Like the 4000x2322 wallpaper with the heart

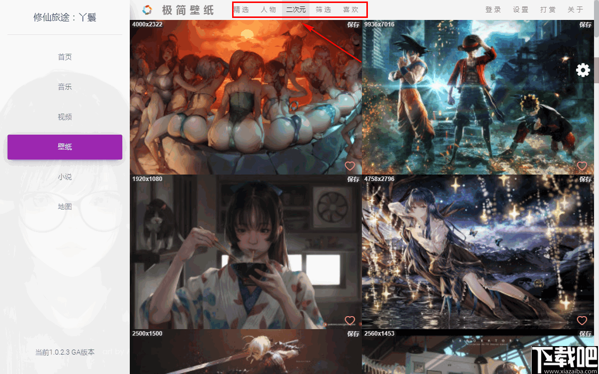click(350, 166)
